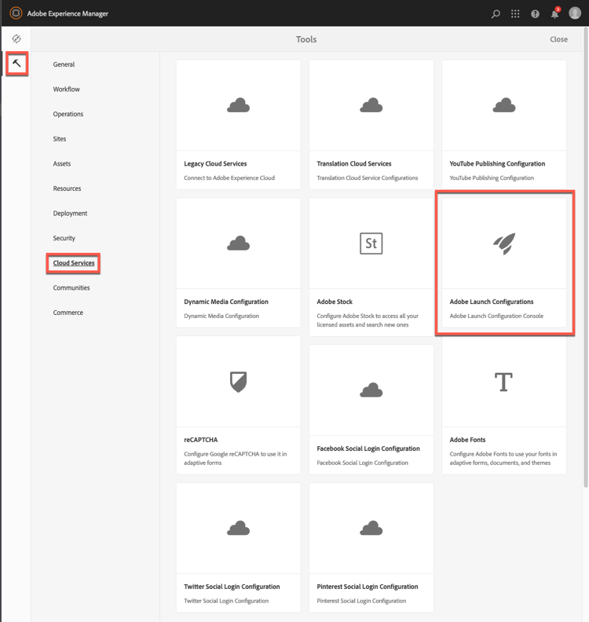Click the Adobe Experience Manager logo icon
The image size is (589, 622).
pos(16,13)
